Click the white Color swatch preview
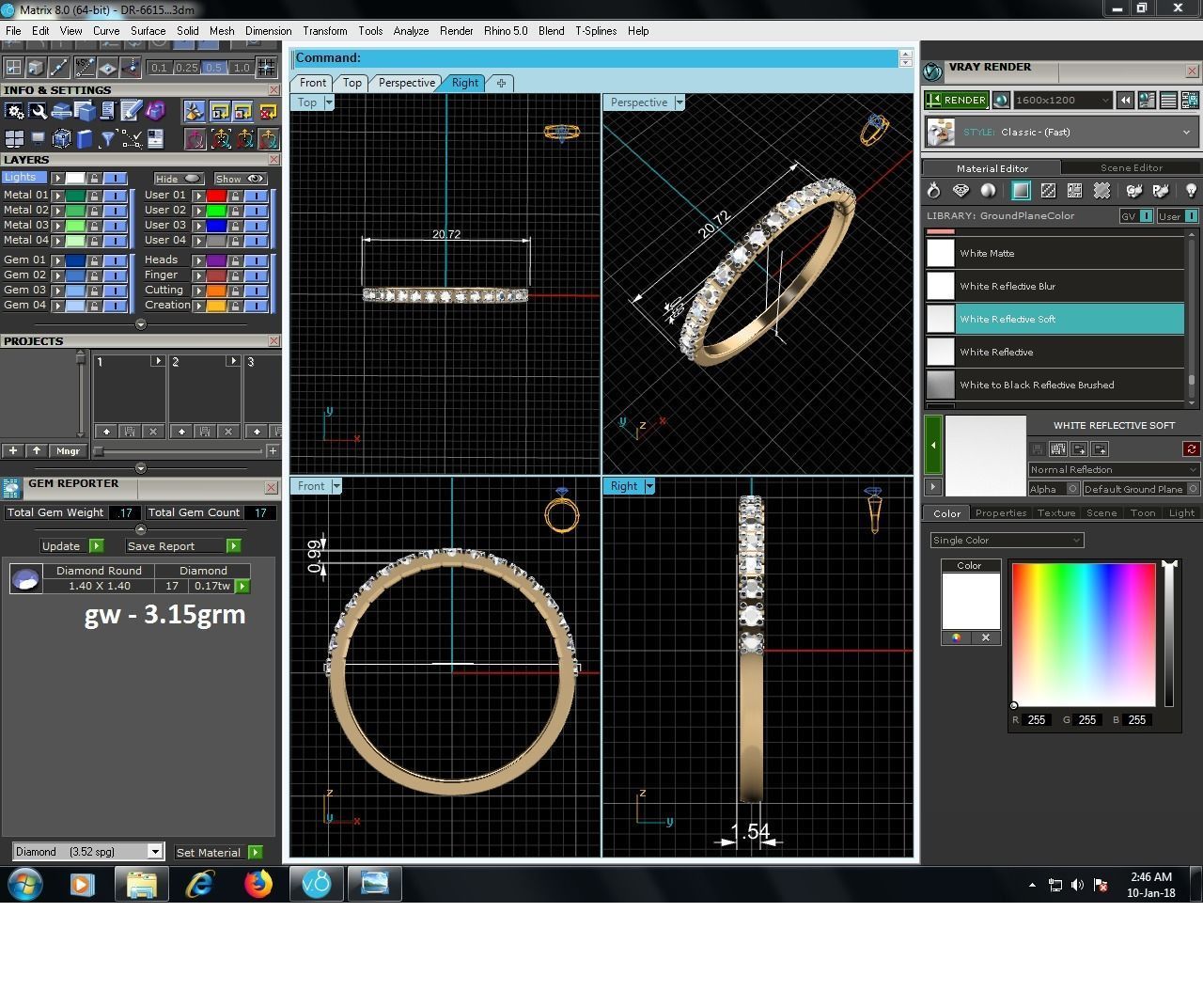Screen dimensions: 1203x991 (971, 601)
